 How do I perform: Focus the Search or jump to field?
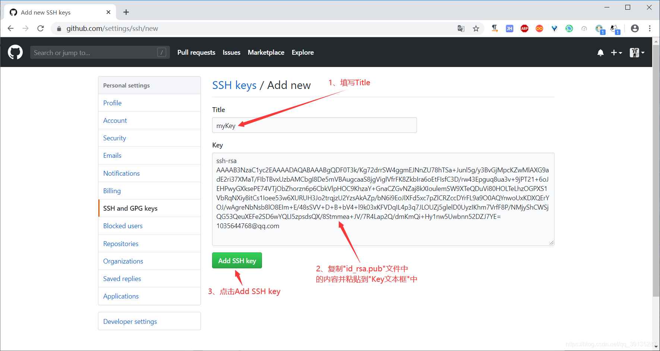(x=100, y=52)
